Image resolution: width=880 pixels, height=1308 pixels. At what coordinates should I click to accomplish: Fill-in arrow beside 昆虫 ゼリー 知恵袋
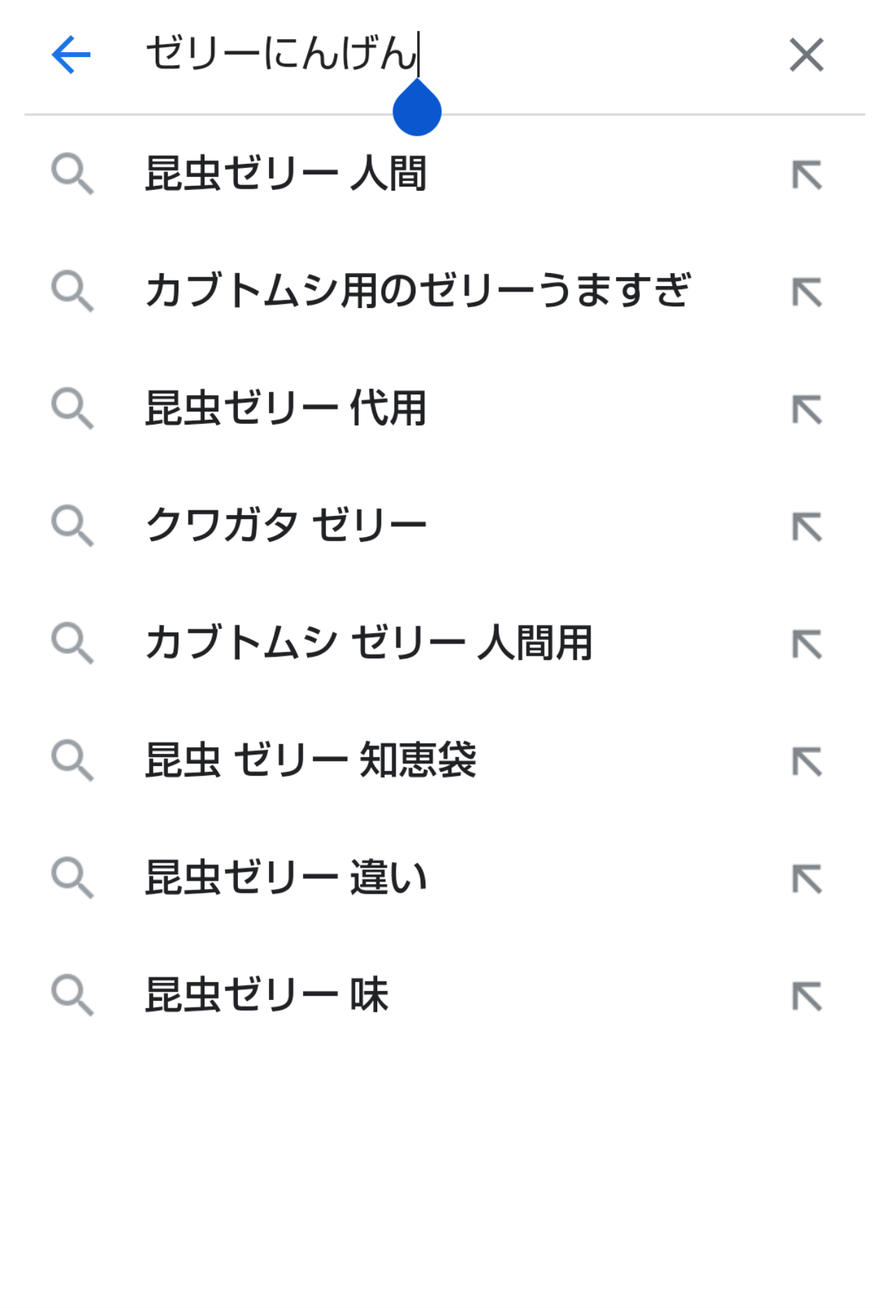point(807,761)
